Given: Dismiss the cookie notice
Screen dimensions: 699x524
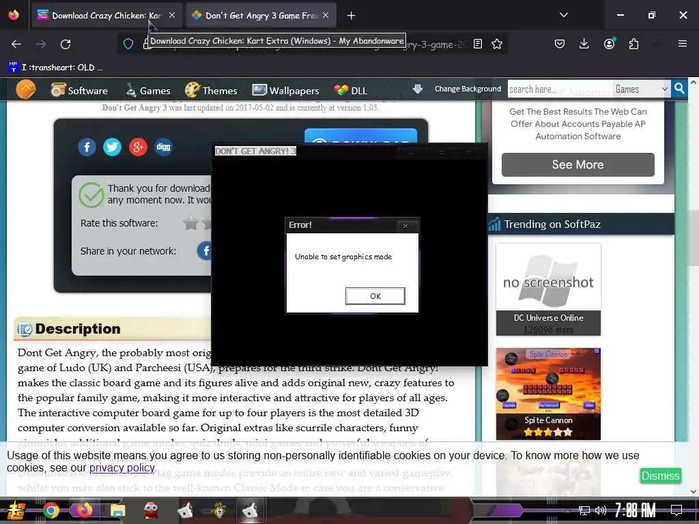Looking at the screenshot, I should [660, 476].
